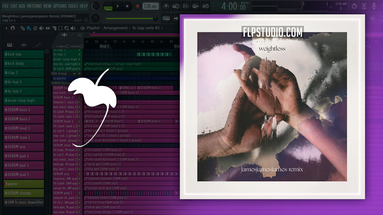Show audio clips in the picker

24,45
